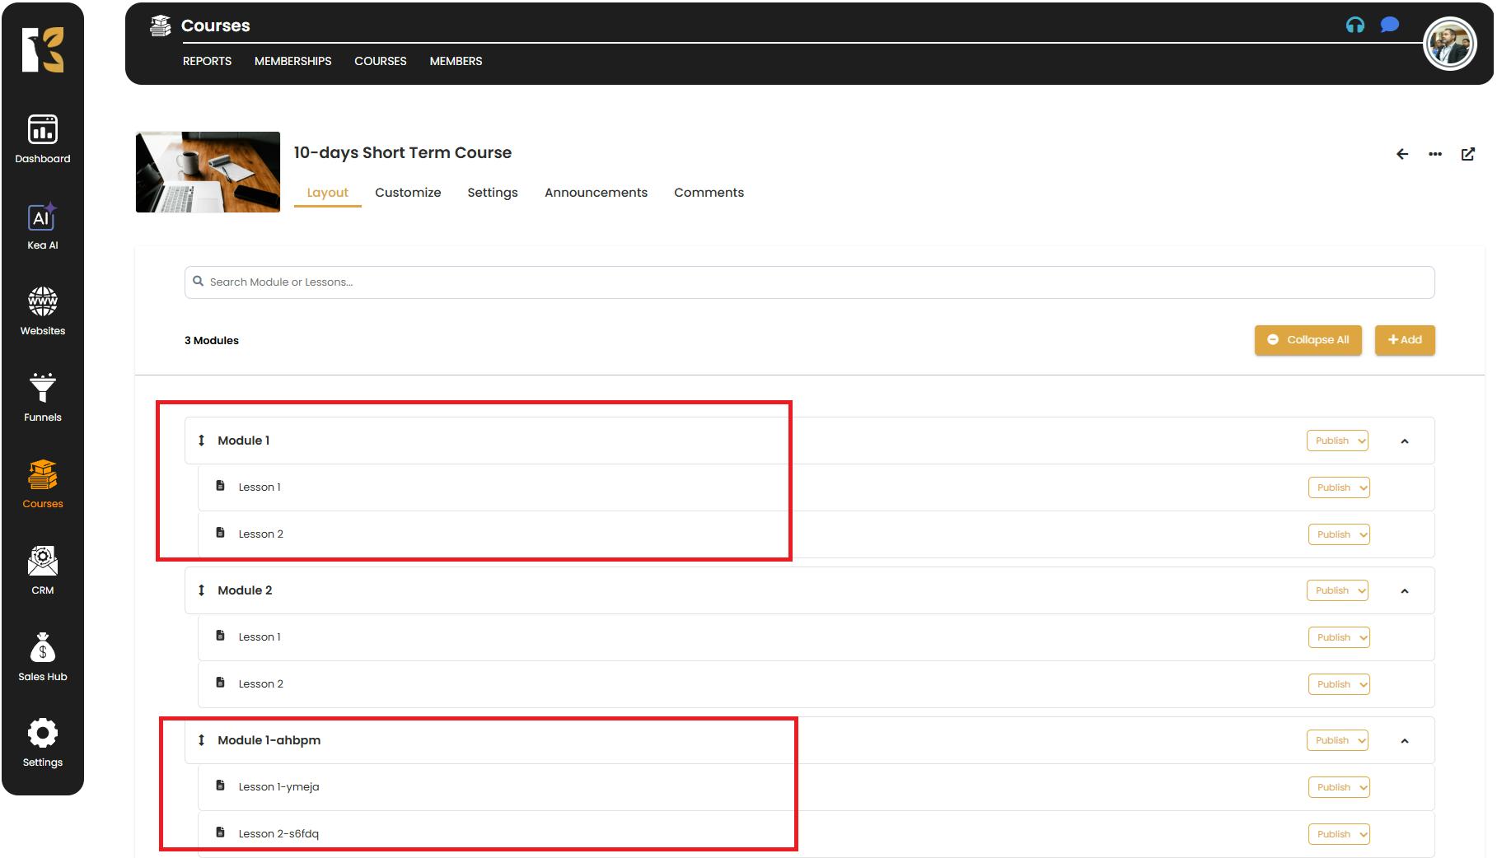Collapse the Module 2 section

click(1404, 591)
